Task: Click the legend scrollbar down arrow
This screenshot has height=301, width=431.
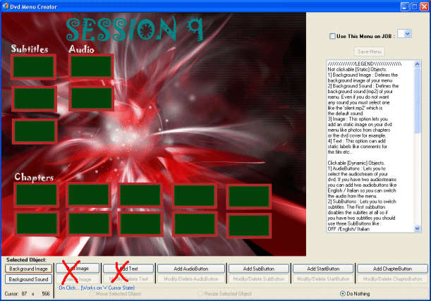Action: pos(418,228)
